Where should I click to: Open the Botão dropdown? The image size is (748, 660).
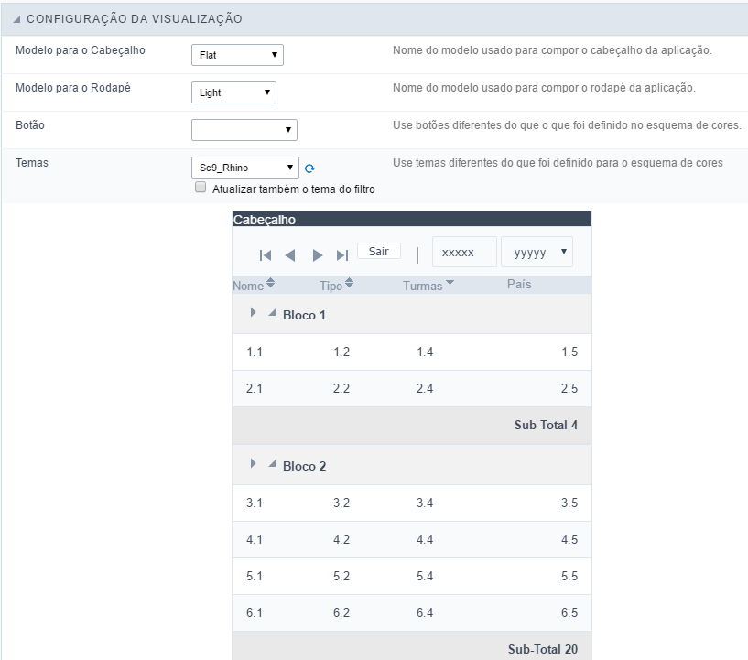coord(244,130)
